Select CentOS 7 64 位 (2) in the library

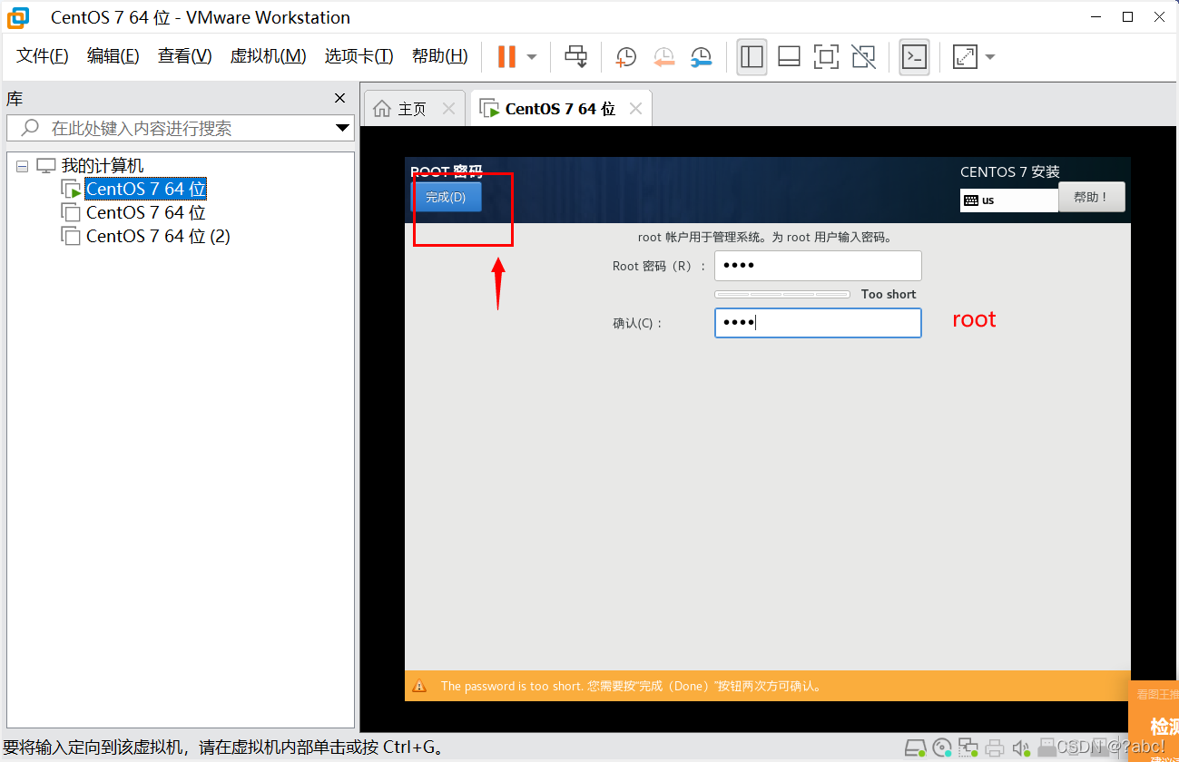[x=158, y=237]
